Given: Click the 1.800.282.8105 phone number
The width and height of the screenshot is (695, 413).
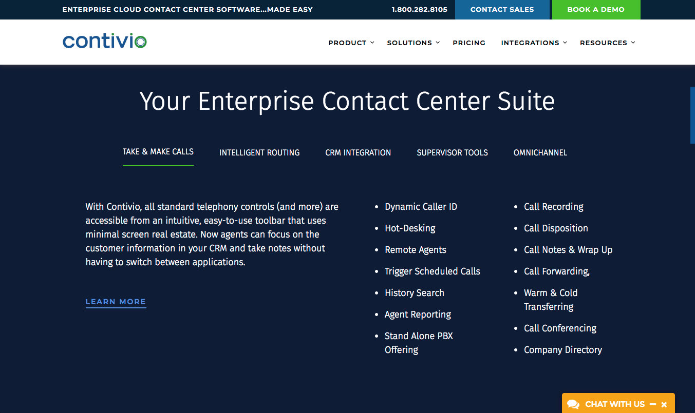Looking at the screenshot, I should (419, 10).
